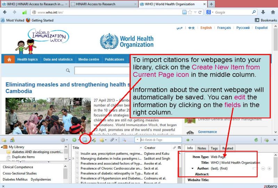Viewport: 278px width, 188px height.
Task: Click the Advanced Search magnifier icon
Action: click(123, 140)
